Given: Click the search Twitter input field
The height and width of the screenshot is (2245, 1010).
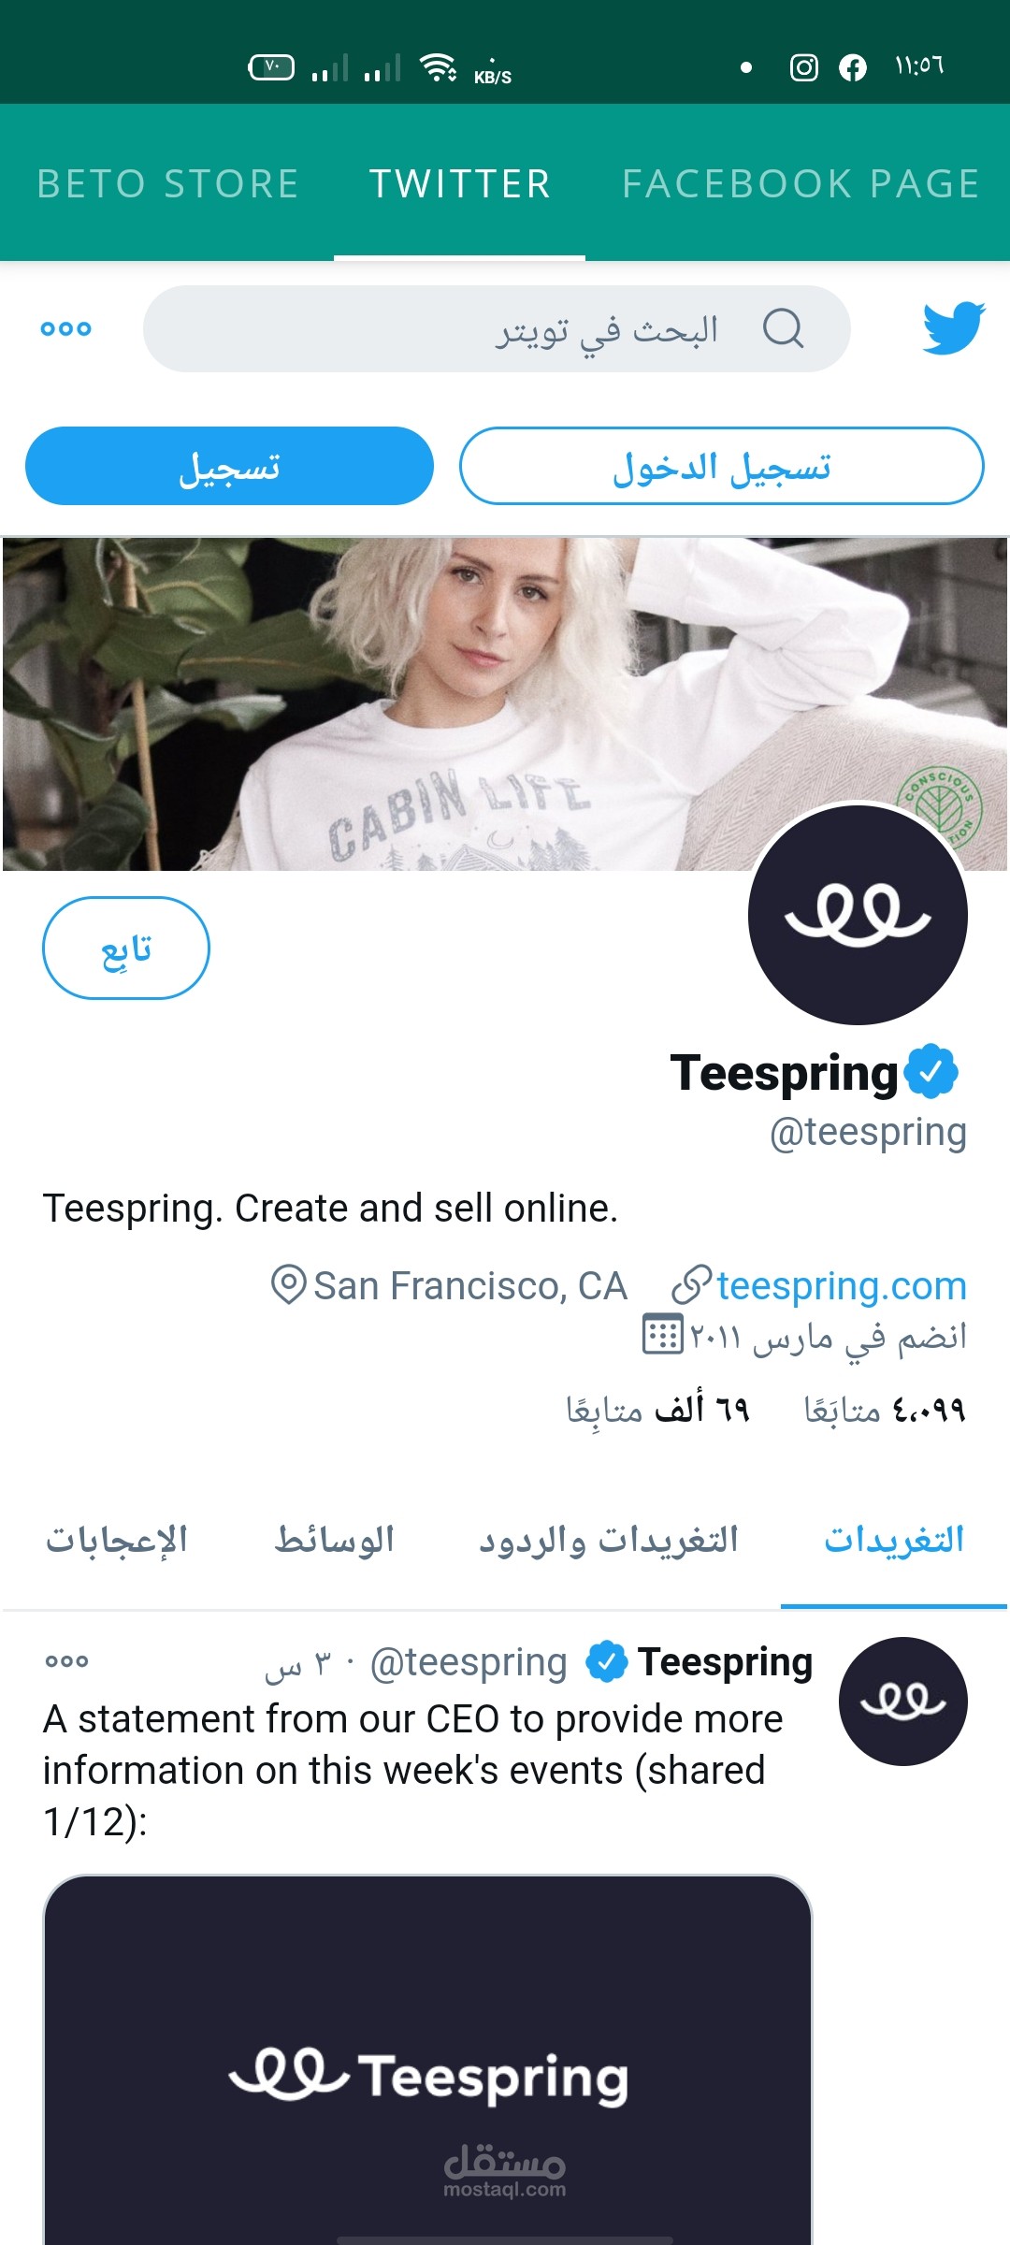Looking at the screenshot, I should coord(497,328).
